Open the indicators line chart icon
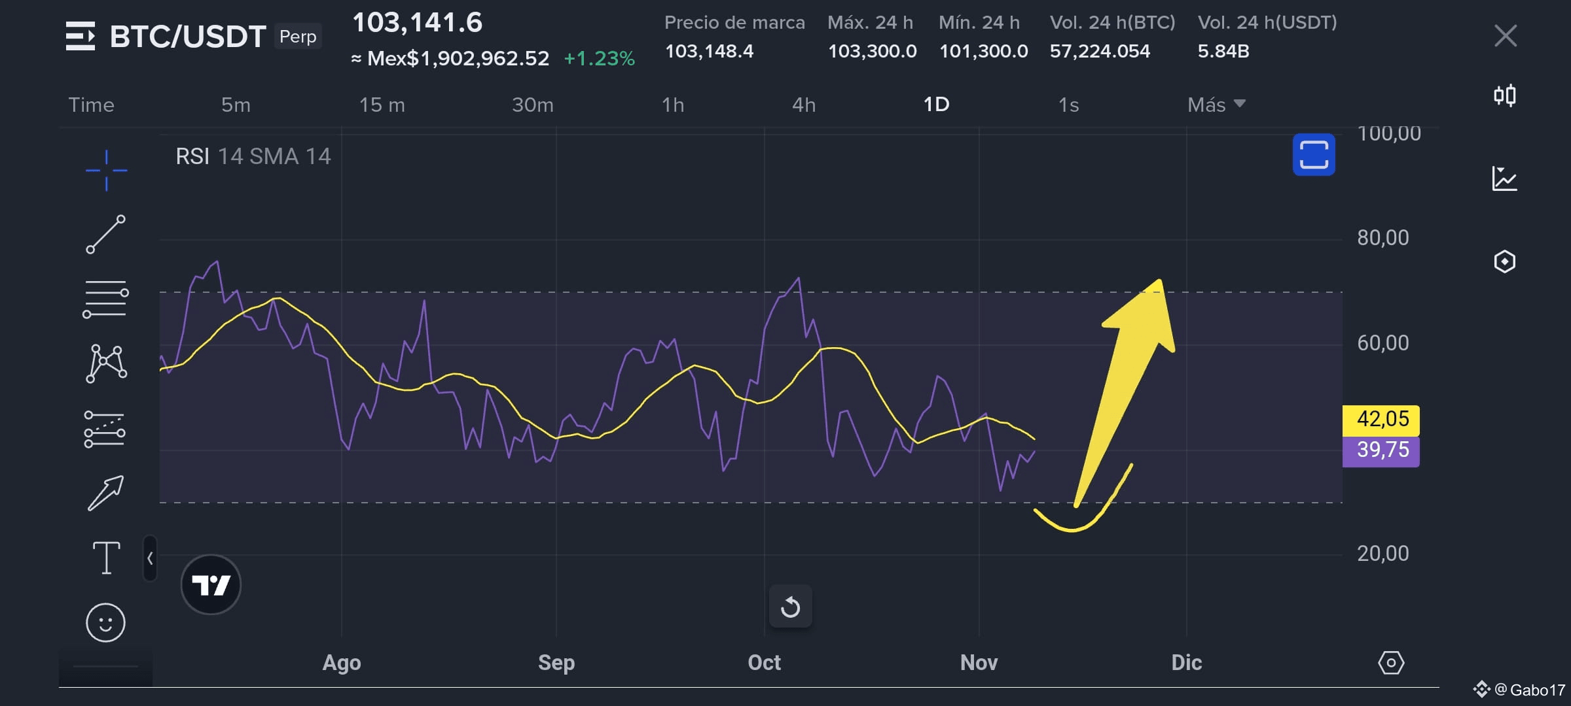 pos(1505,178)
